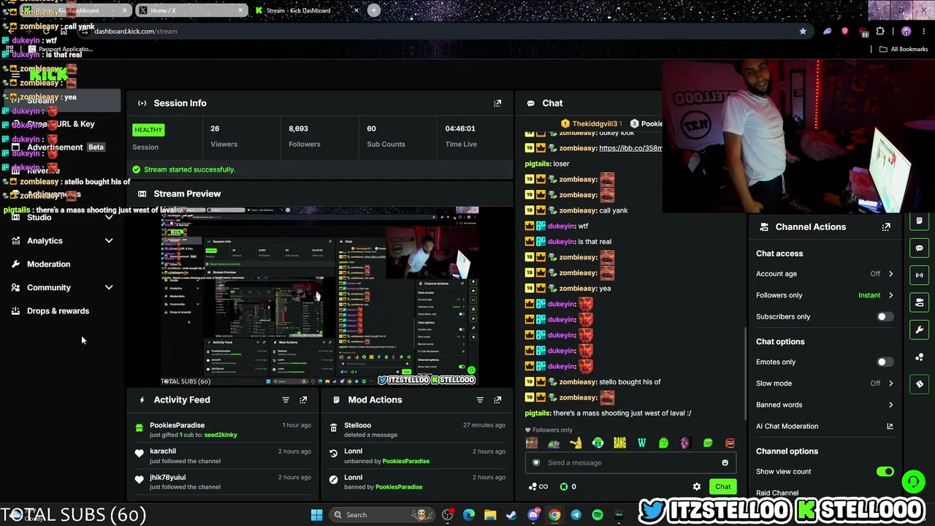Open Spotify from the taskbar
The width and height of the screenshot is (935, 526).
[598, 515]
